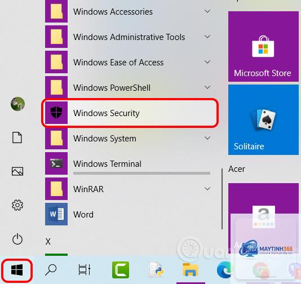
Task: Open Windows Security app entry
Action: 130,113
